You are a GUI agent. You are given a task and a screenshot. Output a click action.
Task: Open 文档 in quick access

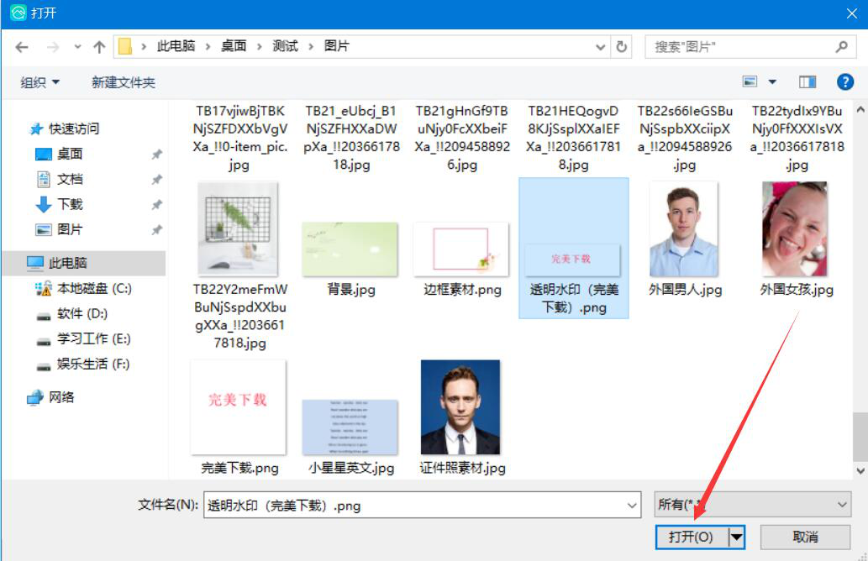[x=69, y=179]
